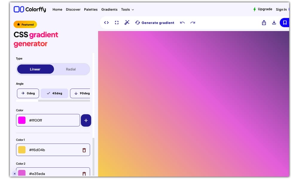
Task: Open the #ff00ff color swatch
Action: (x=22, y=120)
